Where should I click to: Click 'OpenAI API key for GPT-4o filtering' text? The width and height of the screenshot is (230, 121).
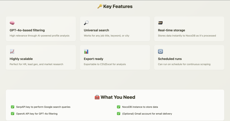click(37, 114)
